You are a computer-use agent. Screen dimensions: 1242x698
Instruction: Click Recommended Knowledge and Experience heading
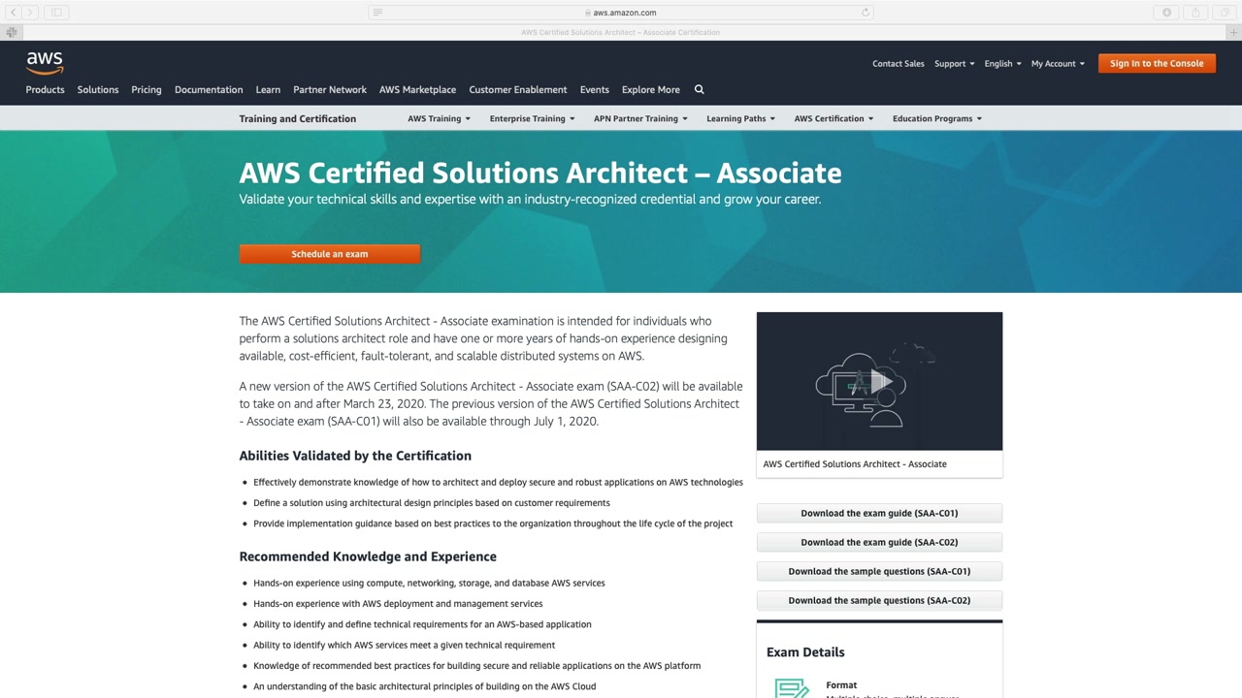click(x=368, y=556)
